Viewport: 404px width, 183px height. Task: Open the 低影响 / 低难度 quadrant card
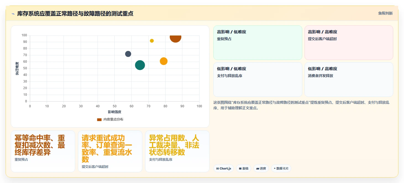[x=258, y=80]
